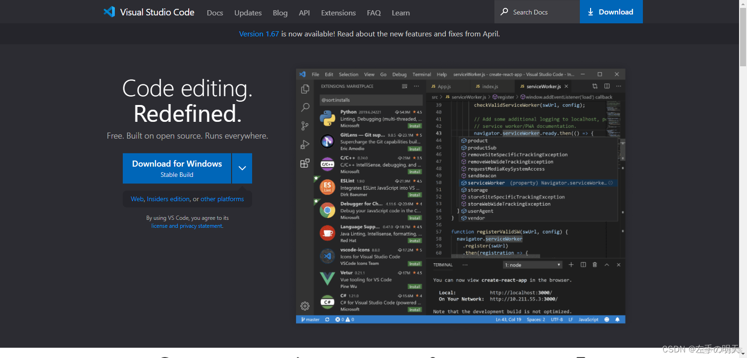Focus the Search Docs field
This screenshot has height=358, width=747.
click(x=537, y=12)
